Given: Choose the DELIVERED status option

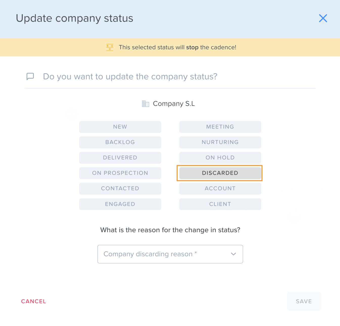Looking at the screenshot, I should [x=120, y=158].
